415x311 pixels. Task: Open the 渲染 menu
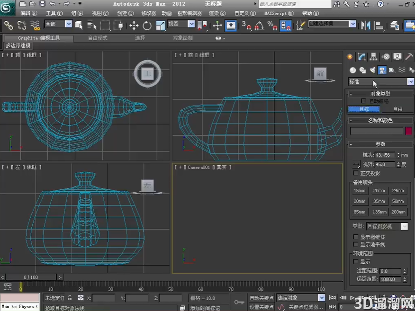pyautogui.click(x=217, y=13)
